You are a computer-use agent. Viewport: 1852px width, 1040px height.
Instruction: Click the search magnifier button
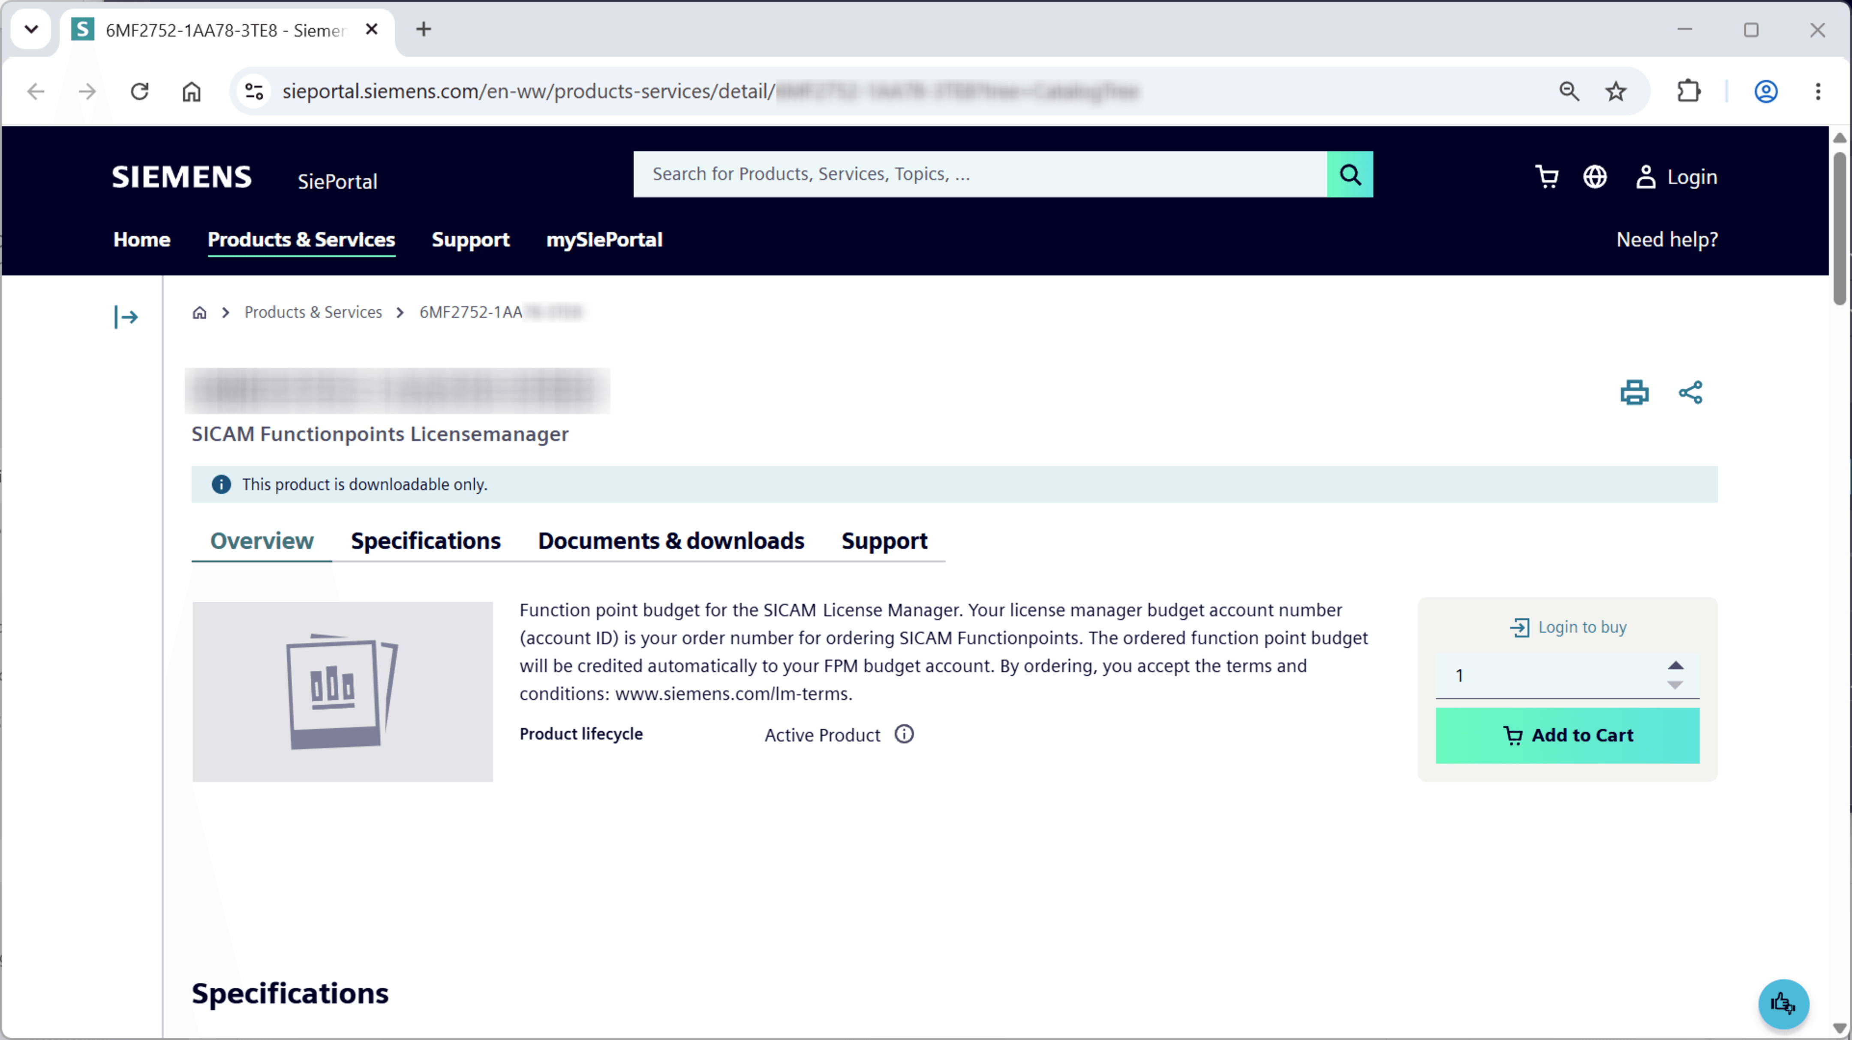click(x=1350, y=174)
